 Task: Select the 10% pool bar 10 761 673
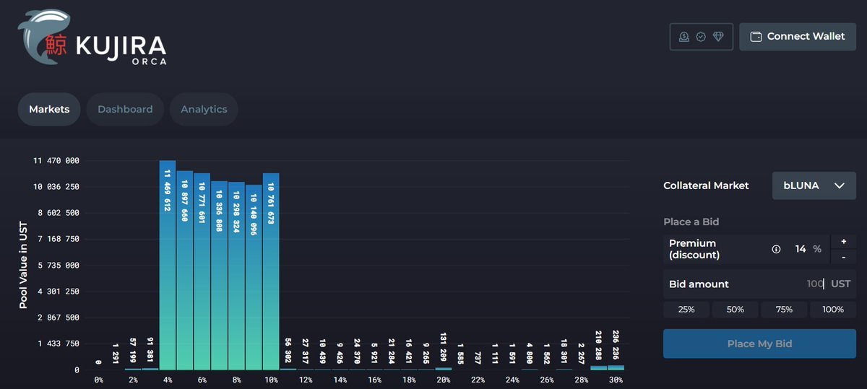coord(271,271)
